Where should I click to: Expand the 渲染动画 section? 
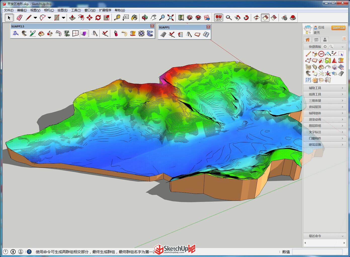pos(325,119)
